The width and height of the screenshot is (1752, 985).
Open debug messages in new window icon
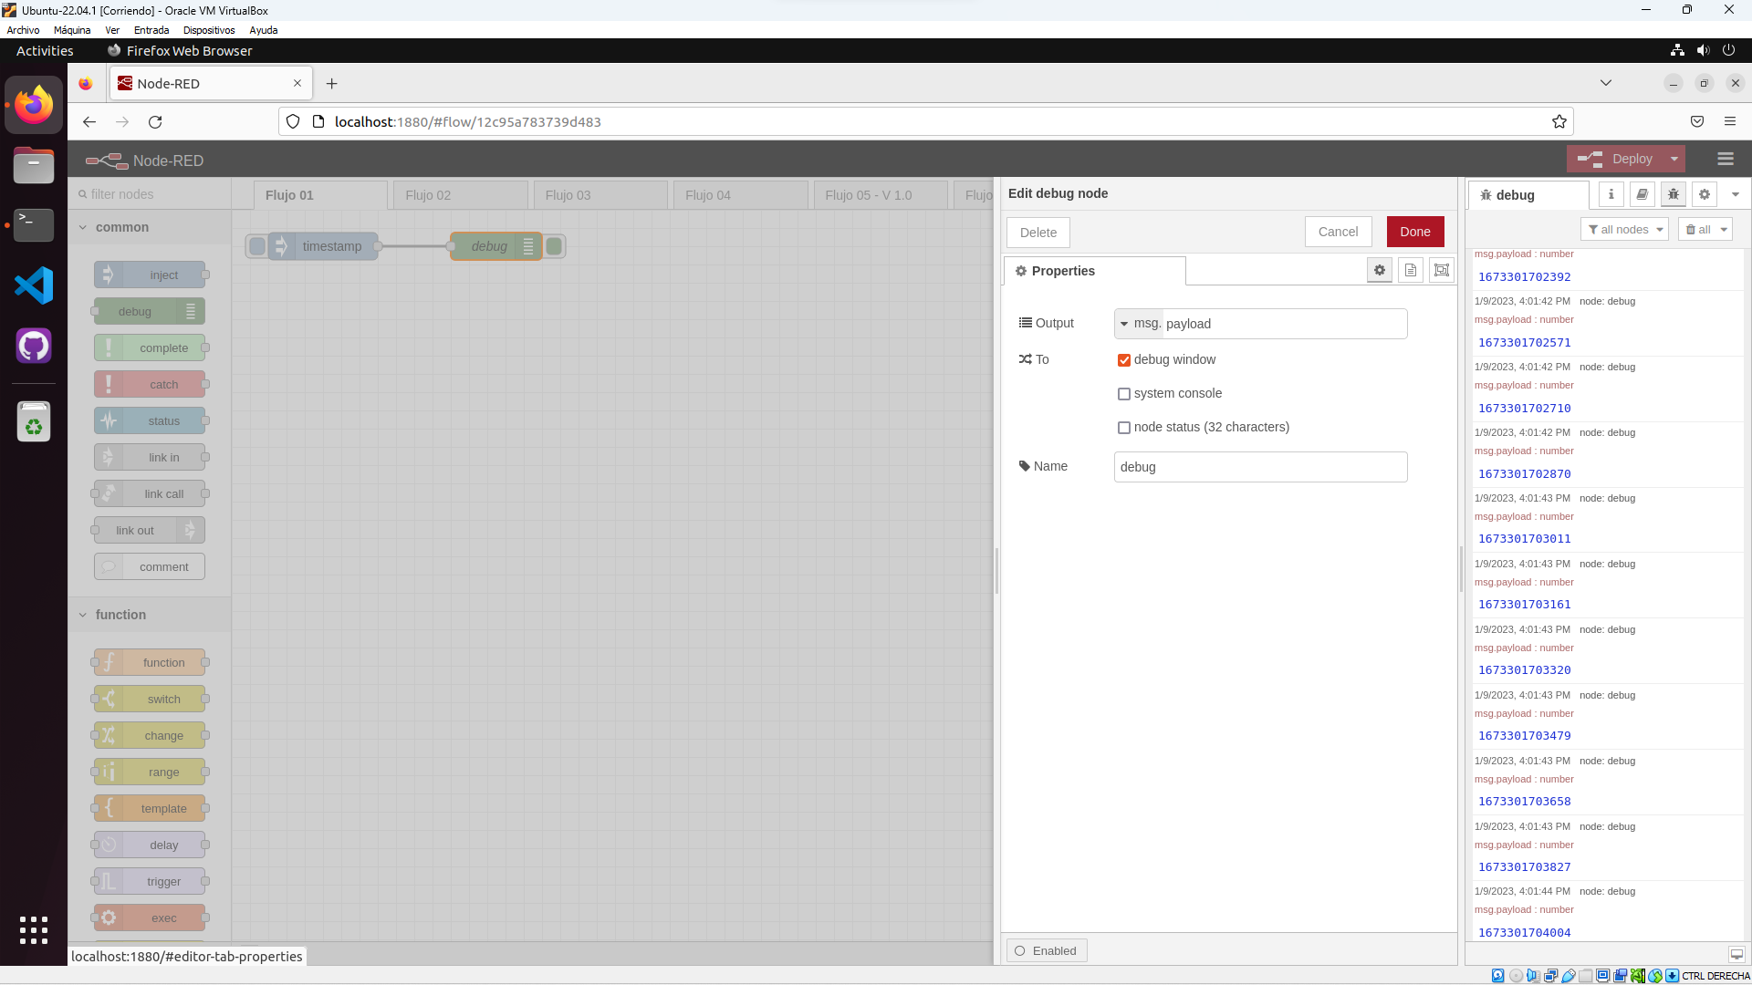pyautogui.click(x=1736, y=954)
